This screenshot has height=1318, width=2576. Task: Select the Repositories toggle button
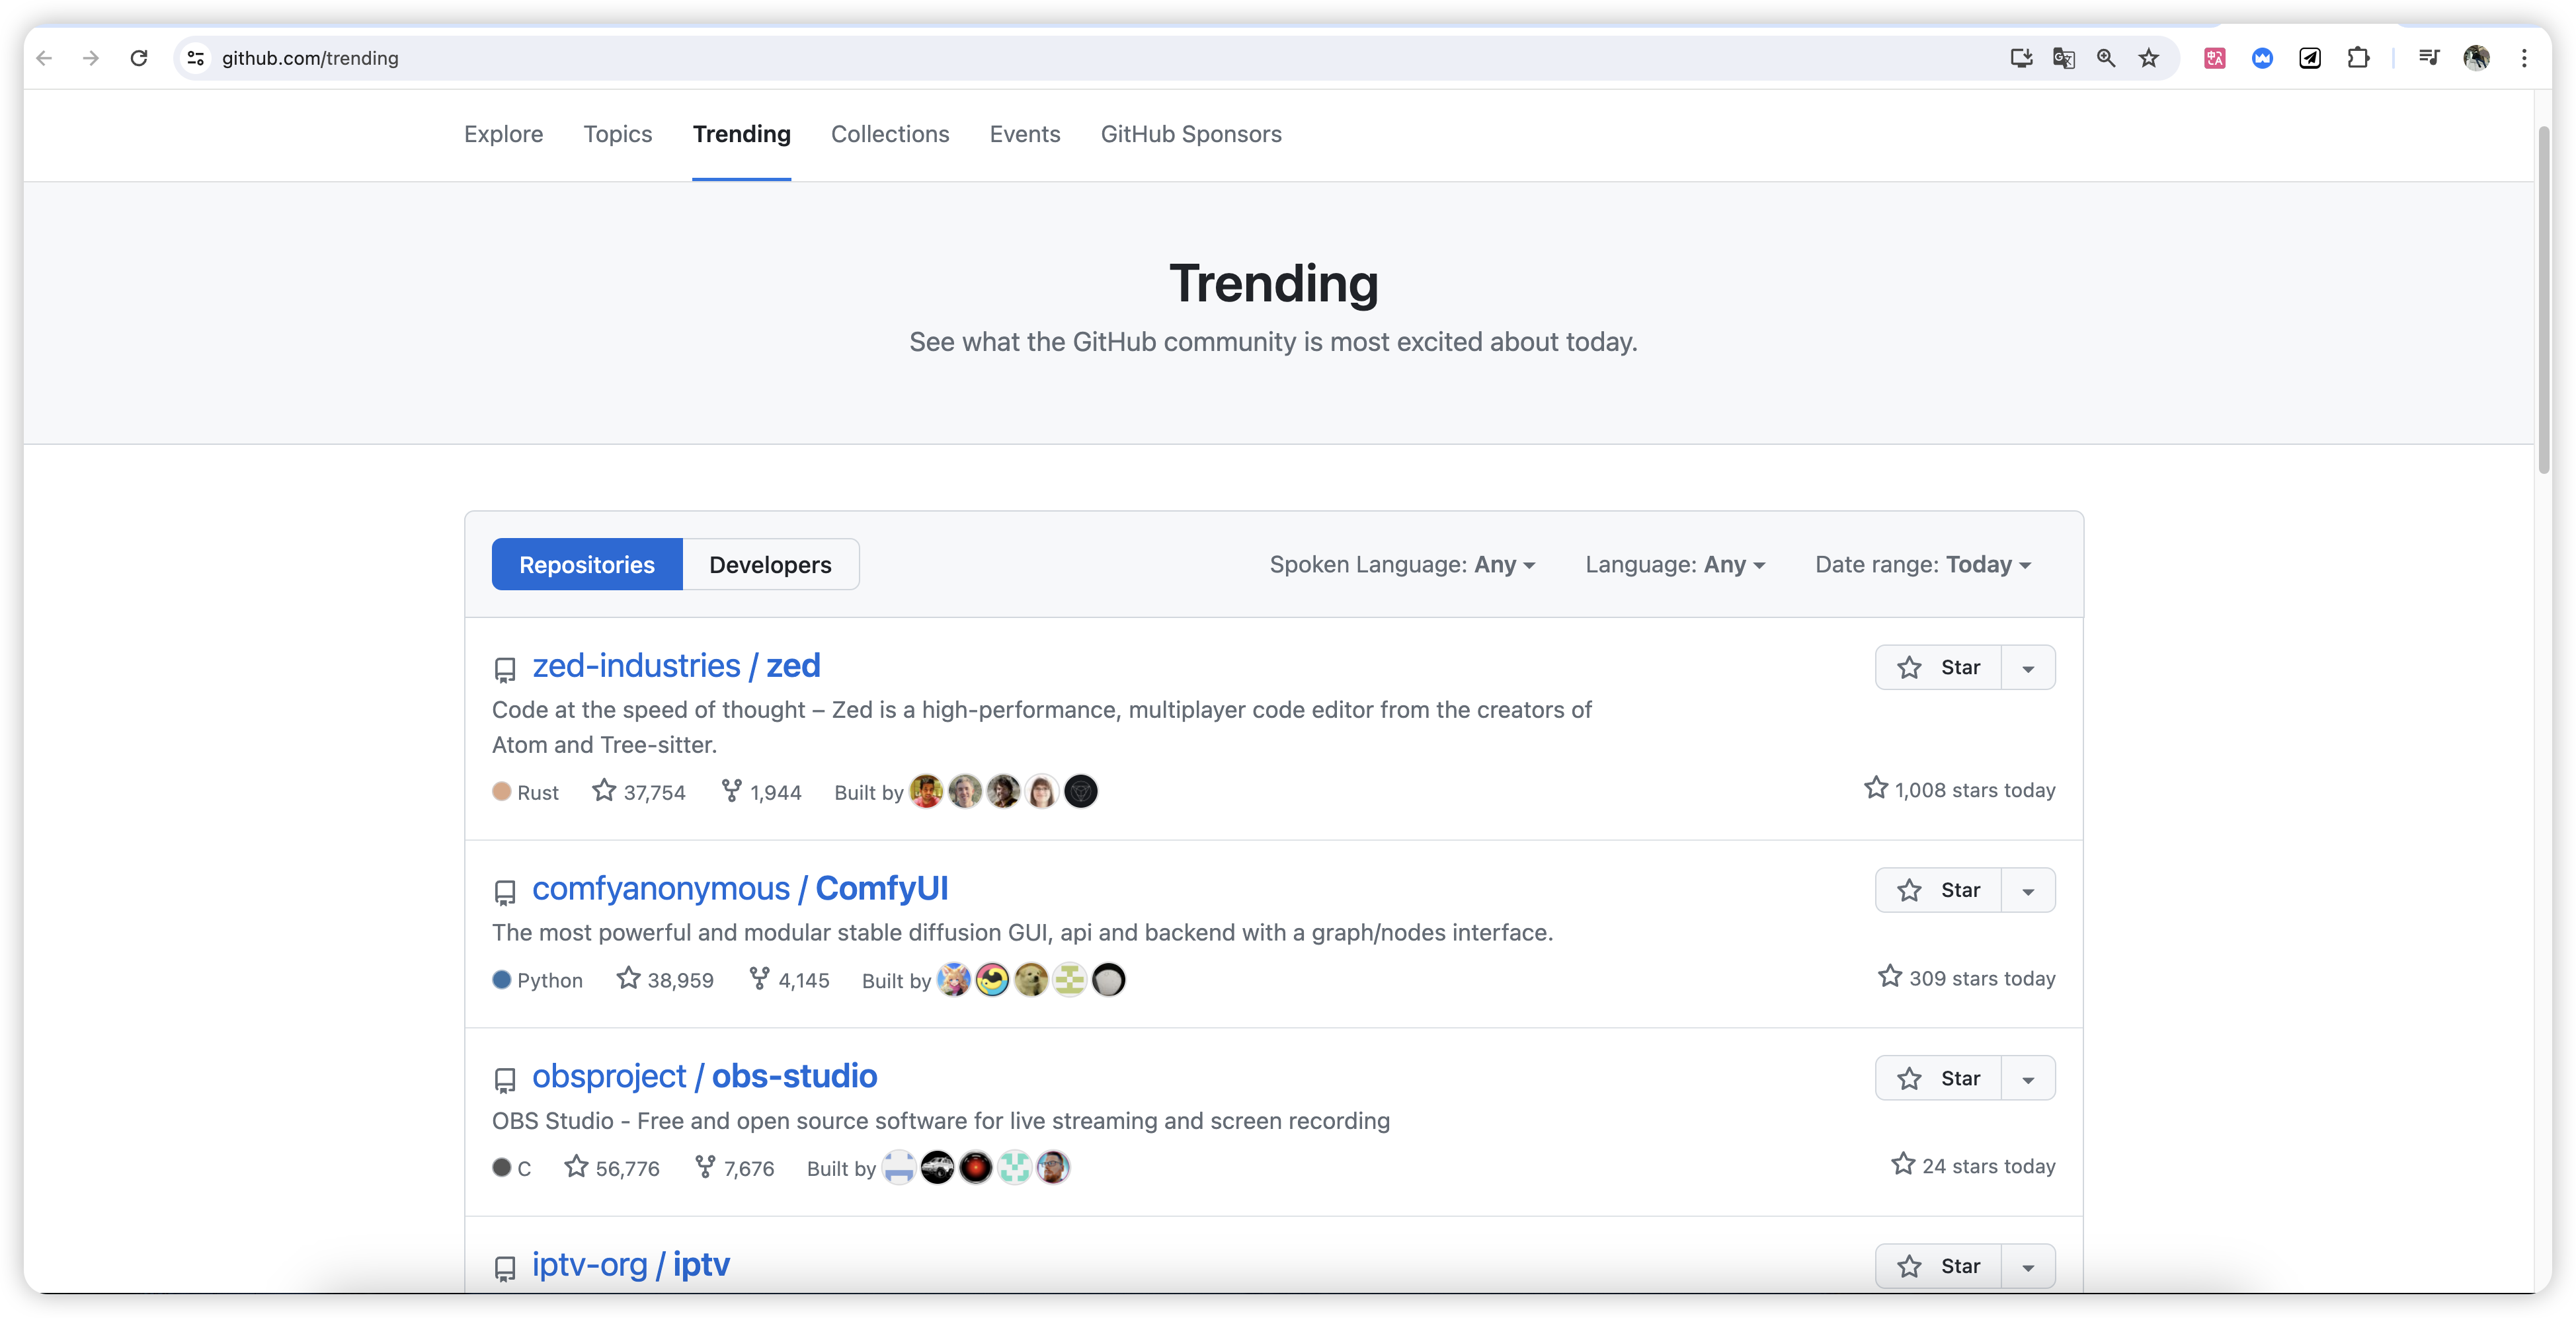587,564
